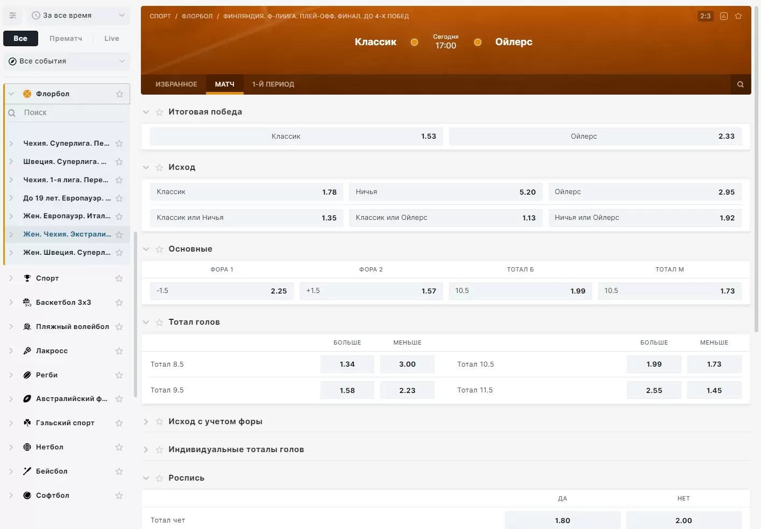Pick Тотал 8.5 больше at 1.34
This screenshot has width=761, height=529.
[347, 364]
